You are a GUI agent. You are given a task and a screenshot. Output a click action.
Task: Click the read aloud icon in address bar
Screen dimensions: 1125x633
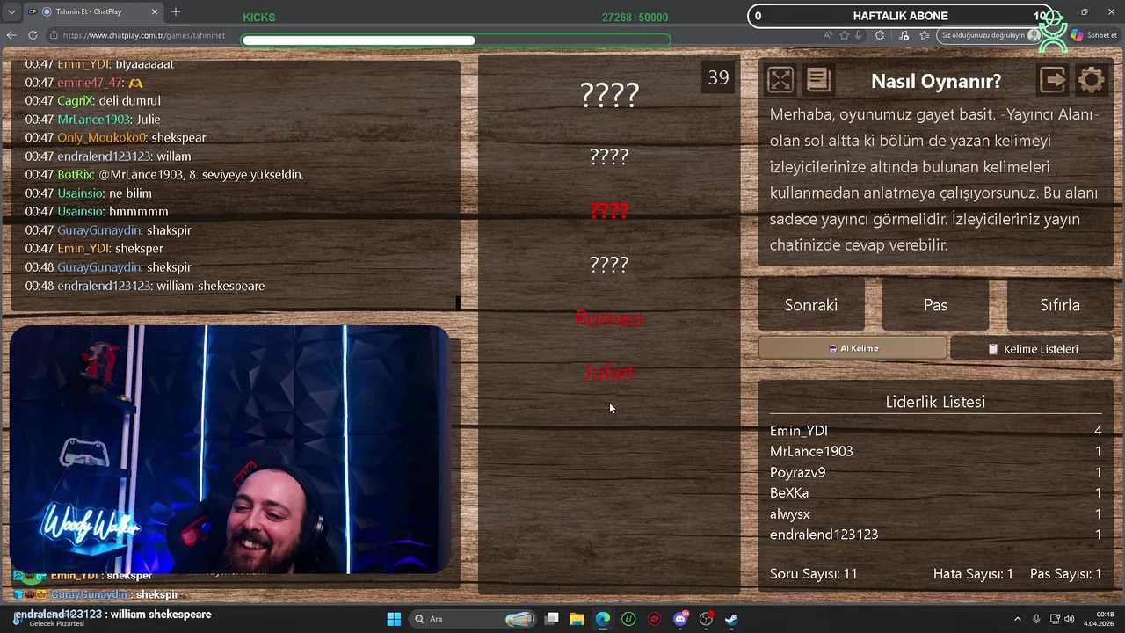[828, 35]
